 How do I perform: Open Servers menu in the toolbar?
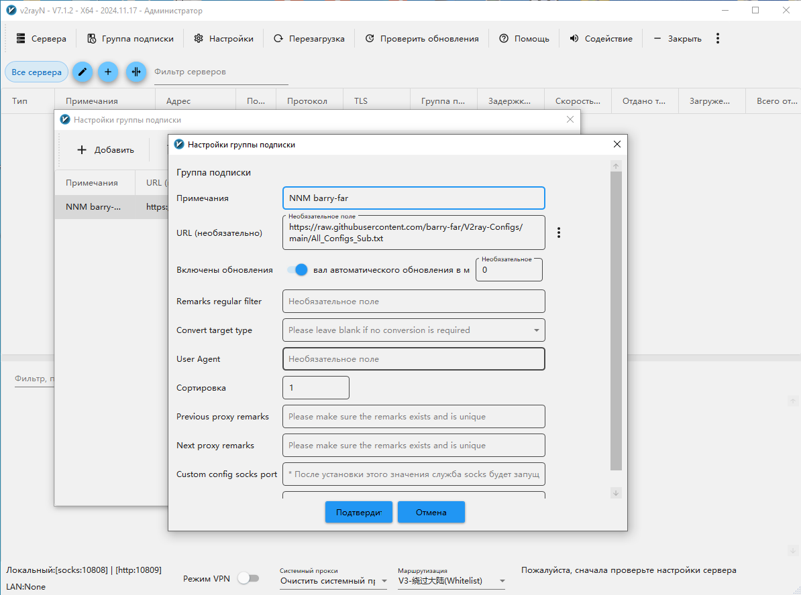42,39
